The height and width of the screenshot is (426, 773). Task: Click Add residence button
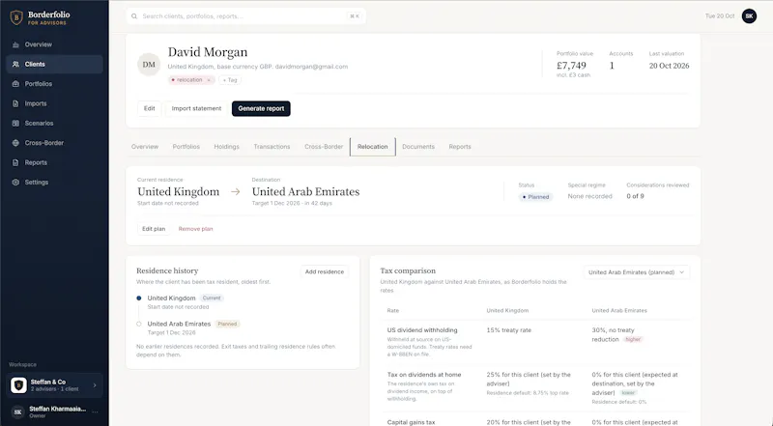(325, 271)
